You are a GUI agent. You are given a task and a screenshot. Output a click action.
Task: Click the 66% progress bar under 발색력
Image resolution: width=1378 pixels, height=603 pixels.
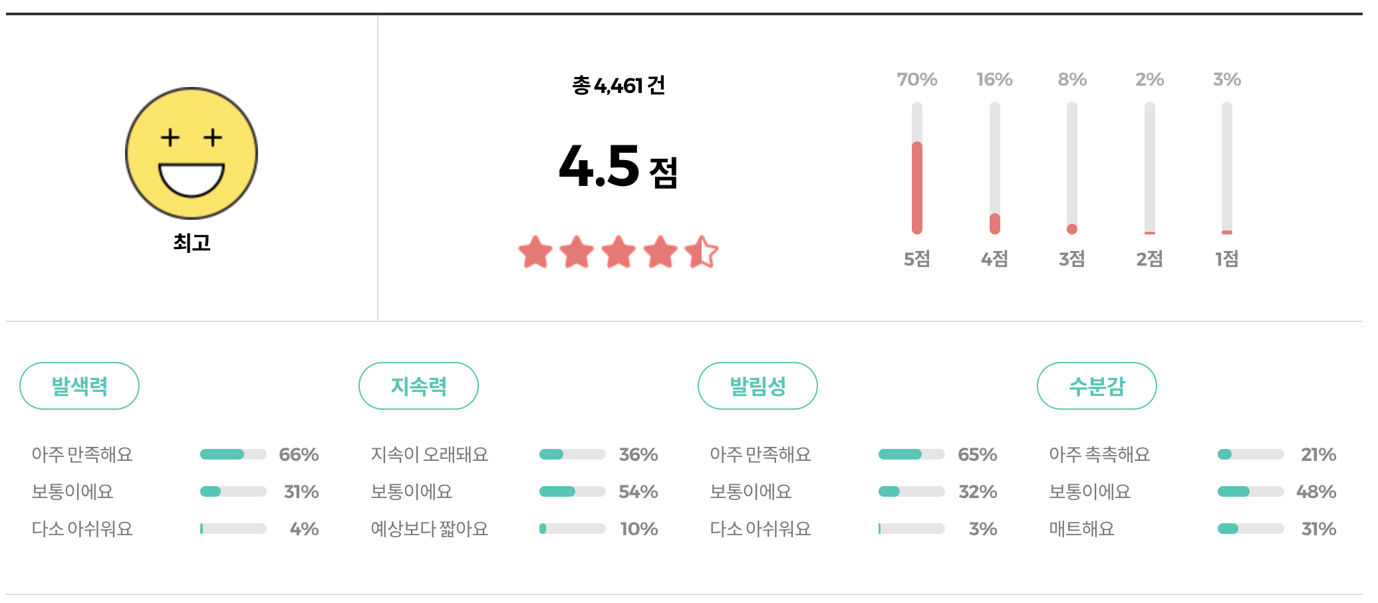(232, 454)
